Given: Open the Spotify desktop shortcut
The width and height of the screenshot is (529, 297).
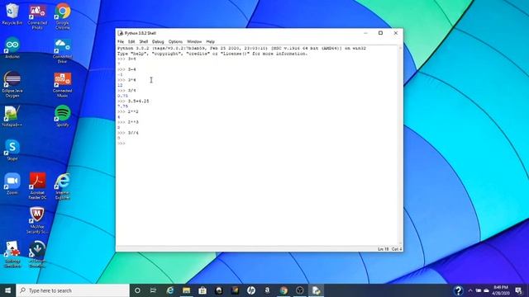Looking at the screenshot, I should click(63, 115).
